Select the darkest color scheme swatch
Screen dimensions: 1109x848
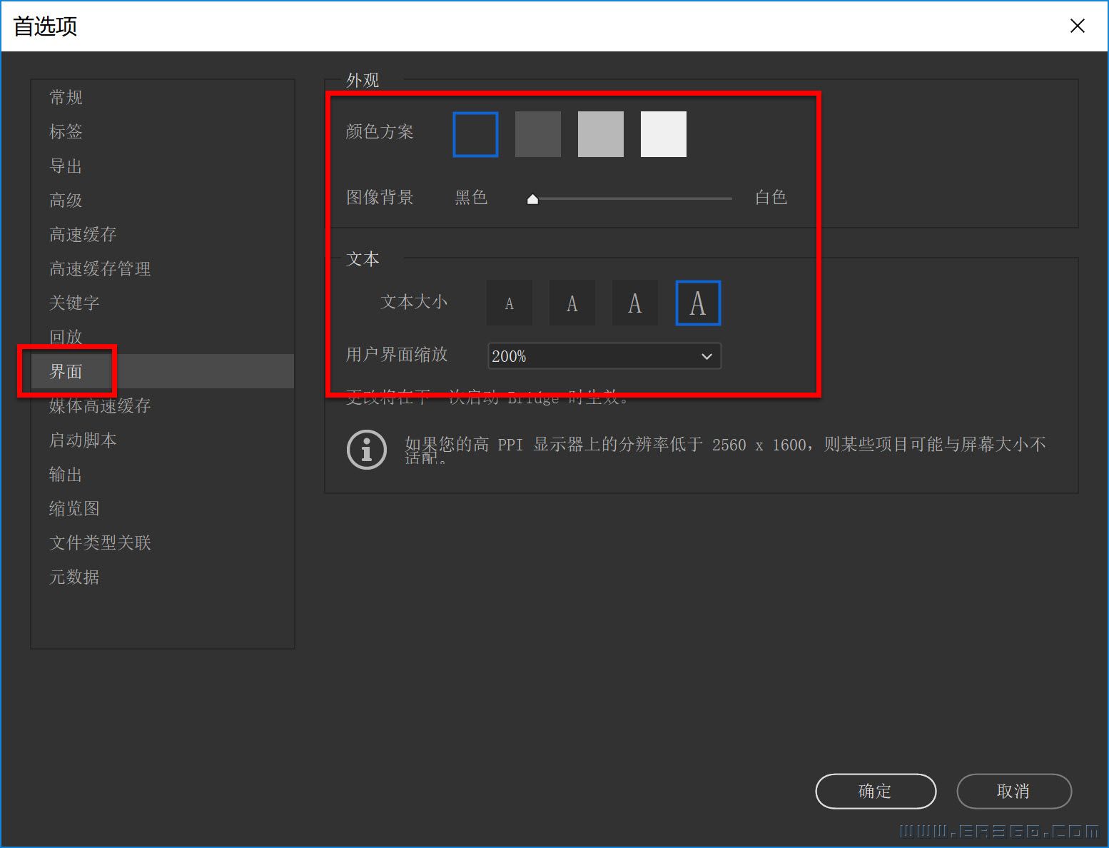475,133
